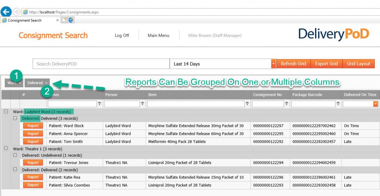Image resolution: width=380 pixels, height=196 pixels.
Task: Open Report for Patient: Tom Smith
Action: pyautogui.click(x=33, y=141)
